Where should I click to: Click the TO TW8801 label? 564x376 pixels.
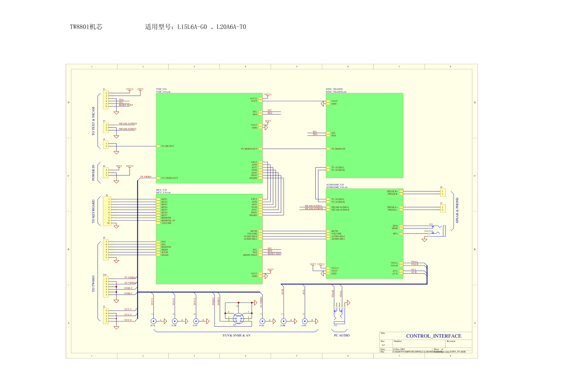(x=93, y=283)
